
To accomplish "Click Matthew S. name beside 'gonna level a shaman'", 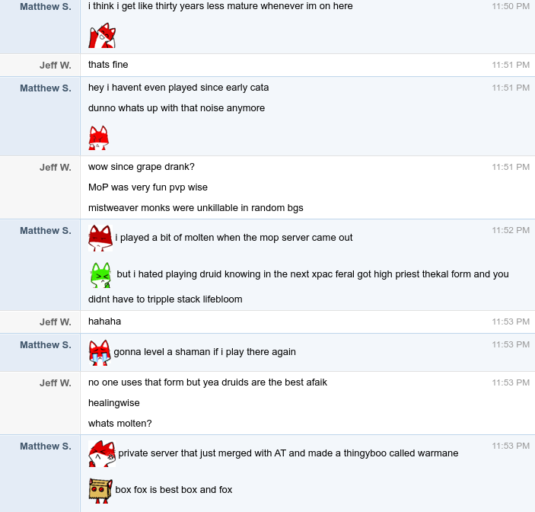I will pyautogui.click(x=46, y=345).
